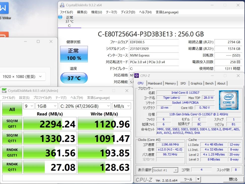This screenshot has width=245, height=184.
Task: Select the CPU tab in CPU-Z
Action: point(141,83)
